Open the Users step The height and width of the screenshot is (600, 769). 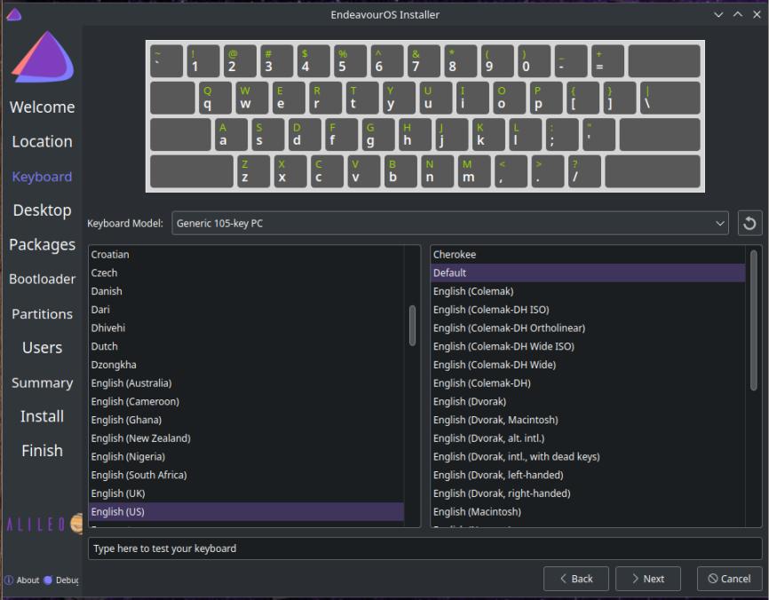[42, 348]
